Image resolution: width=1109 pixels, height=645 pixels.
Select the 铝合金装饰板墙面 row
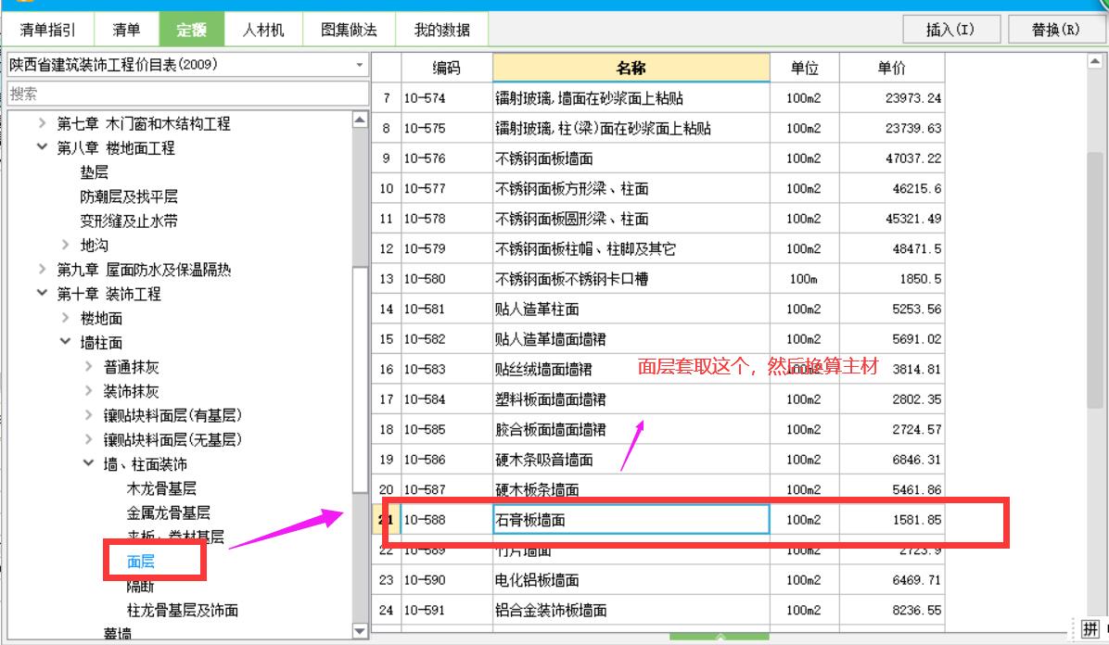(658, 611)
